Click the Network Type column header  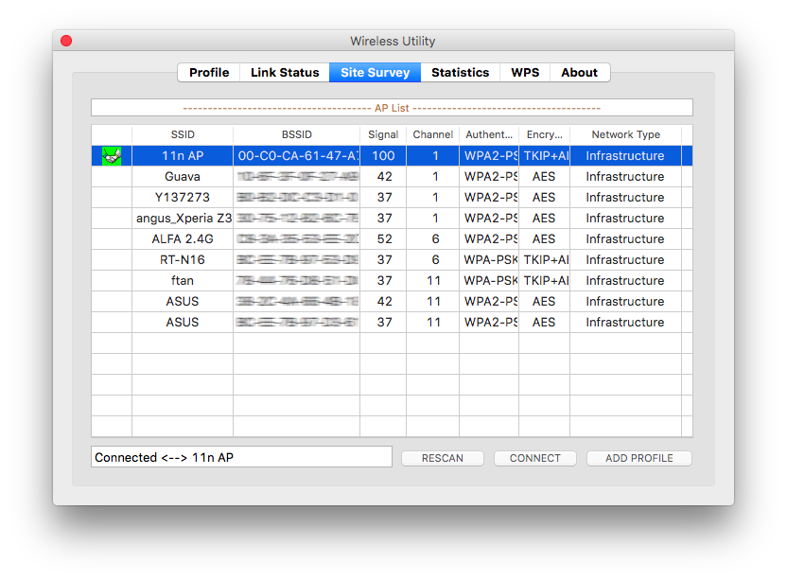(625, 135)
